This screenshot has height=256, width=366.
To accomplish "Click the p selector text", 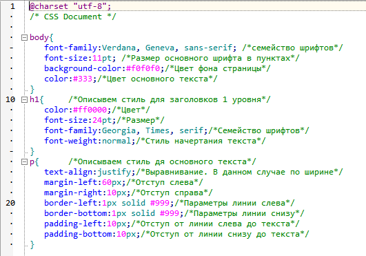I will (32, 162).
